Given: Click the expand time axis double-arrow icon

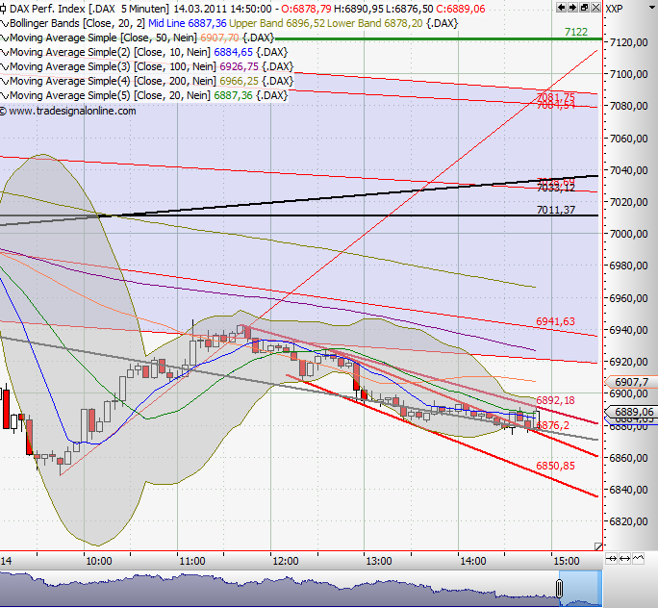Looking at the screenshot, I should [x=625, y=559].
